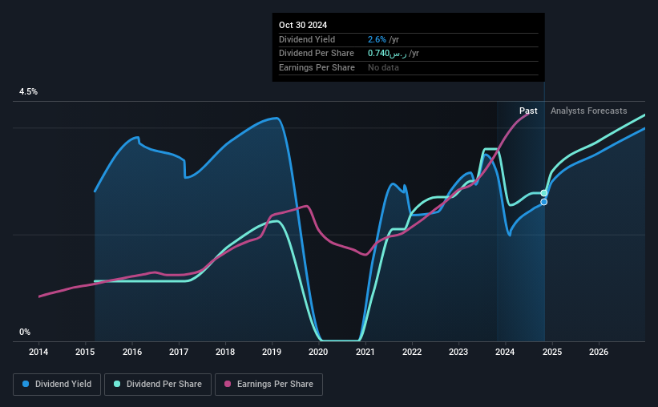Image resolution: width=658 pixels, height=407 pixels.
Task: Click the 2026 x-axis label
Action: 599,352
